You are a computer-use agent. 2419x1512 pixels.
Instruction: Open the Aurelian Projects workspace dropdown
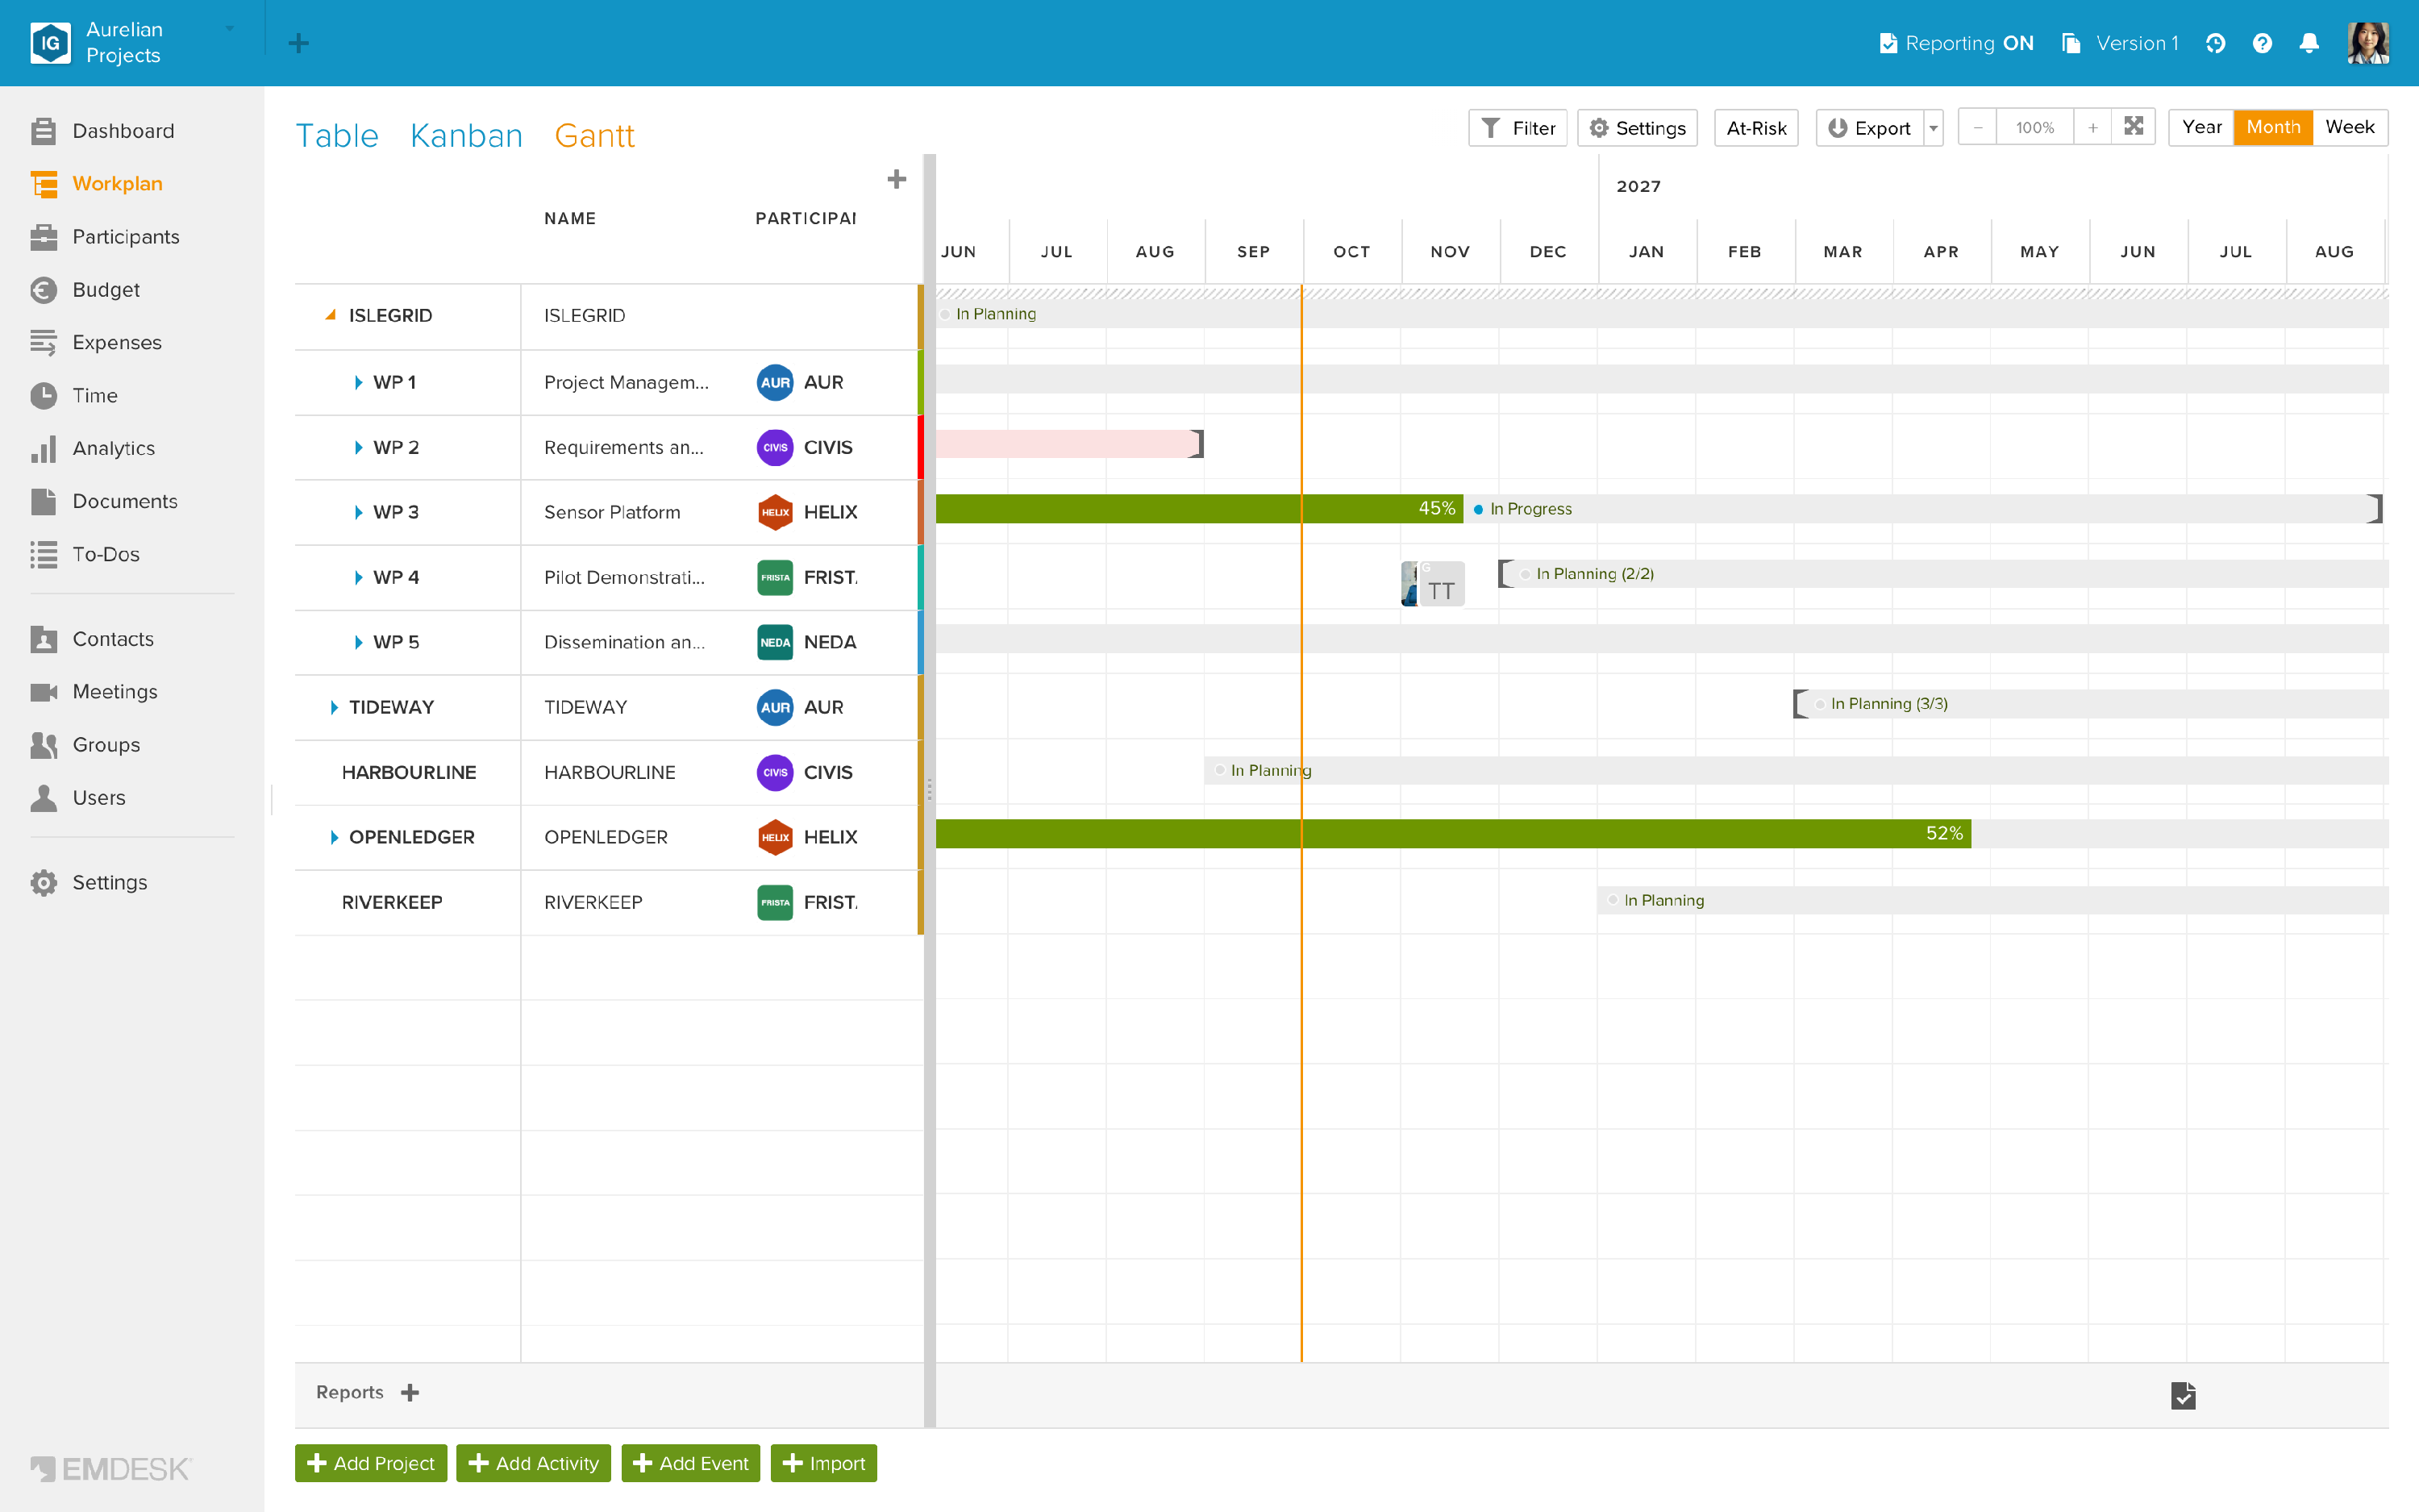pyautogui.click(x=230, y=29)
